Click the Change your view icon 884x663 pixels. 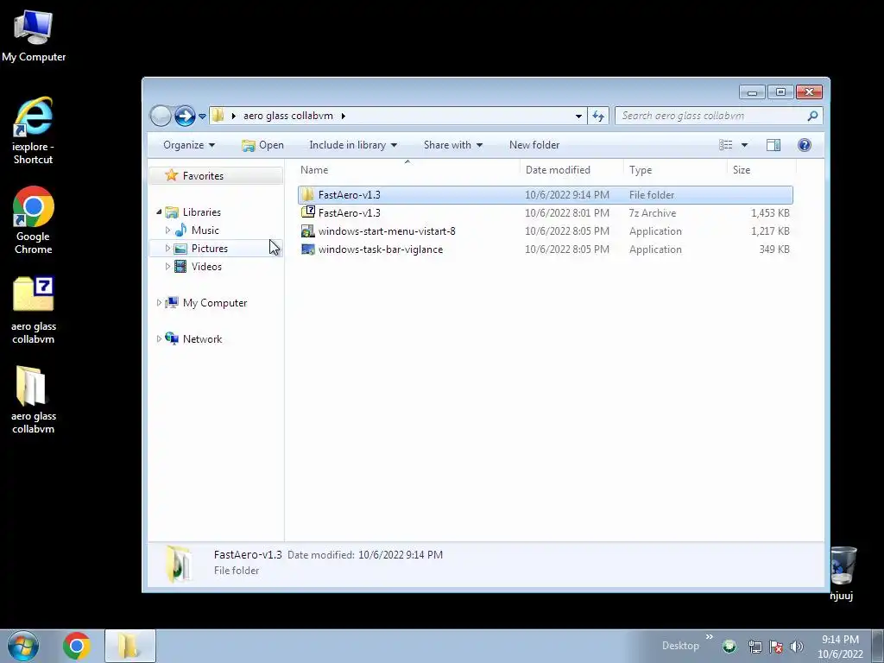click(x=725, y=145)
